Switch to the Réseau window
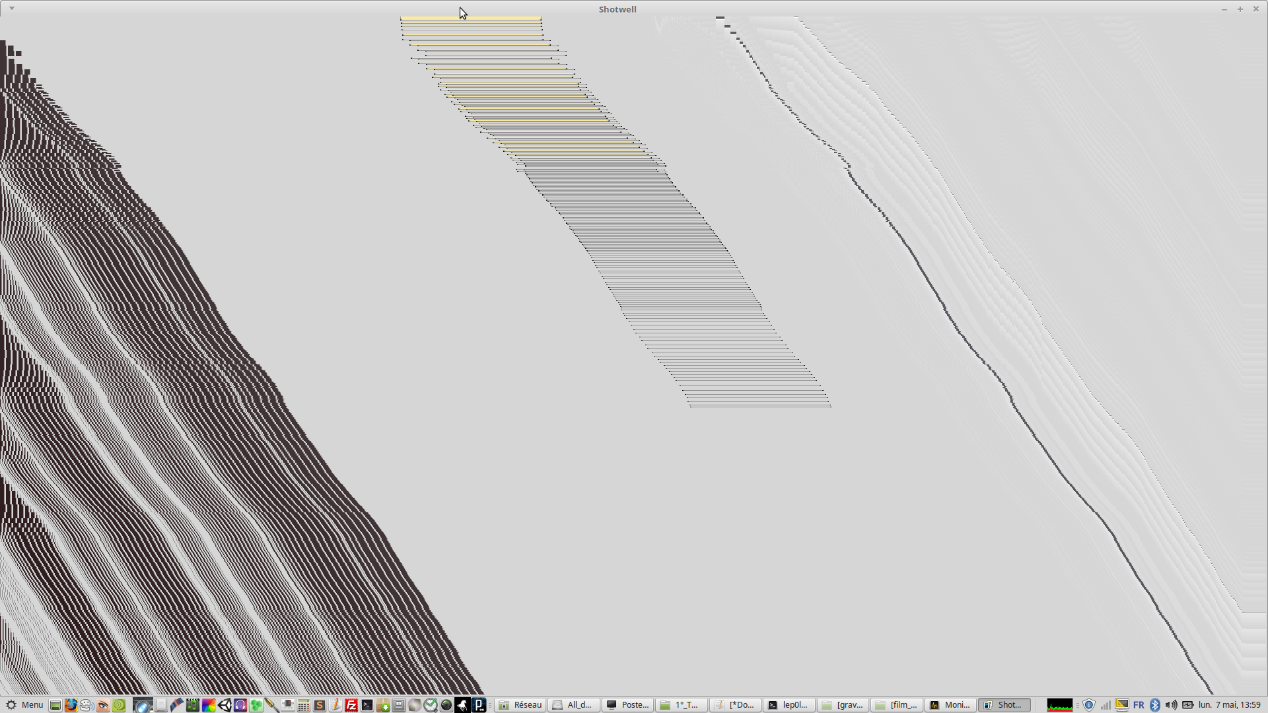 pyautogui.click(x=520, y=705)
